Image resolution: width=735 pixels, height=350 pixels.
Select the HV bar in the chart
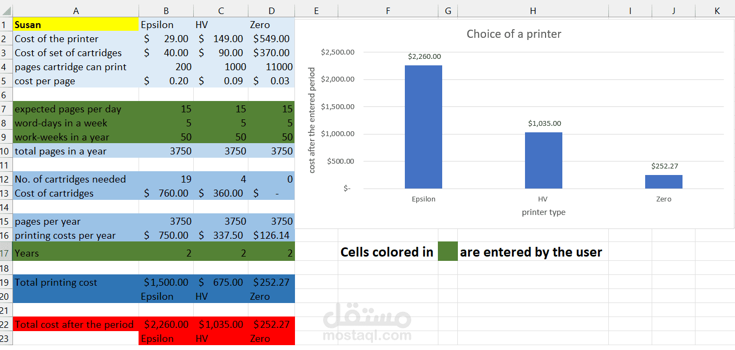click(x=543, y=160)
